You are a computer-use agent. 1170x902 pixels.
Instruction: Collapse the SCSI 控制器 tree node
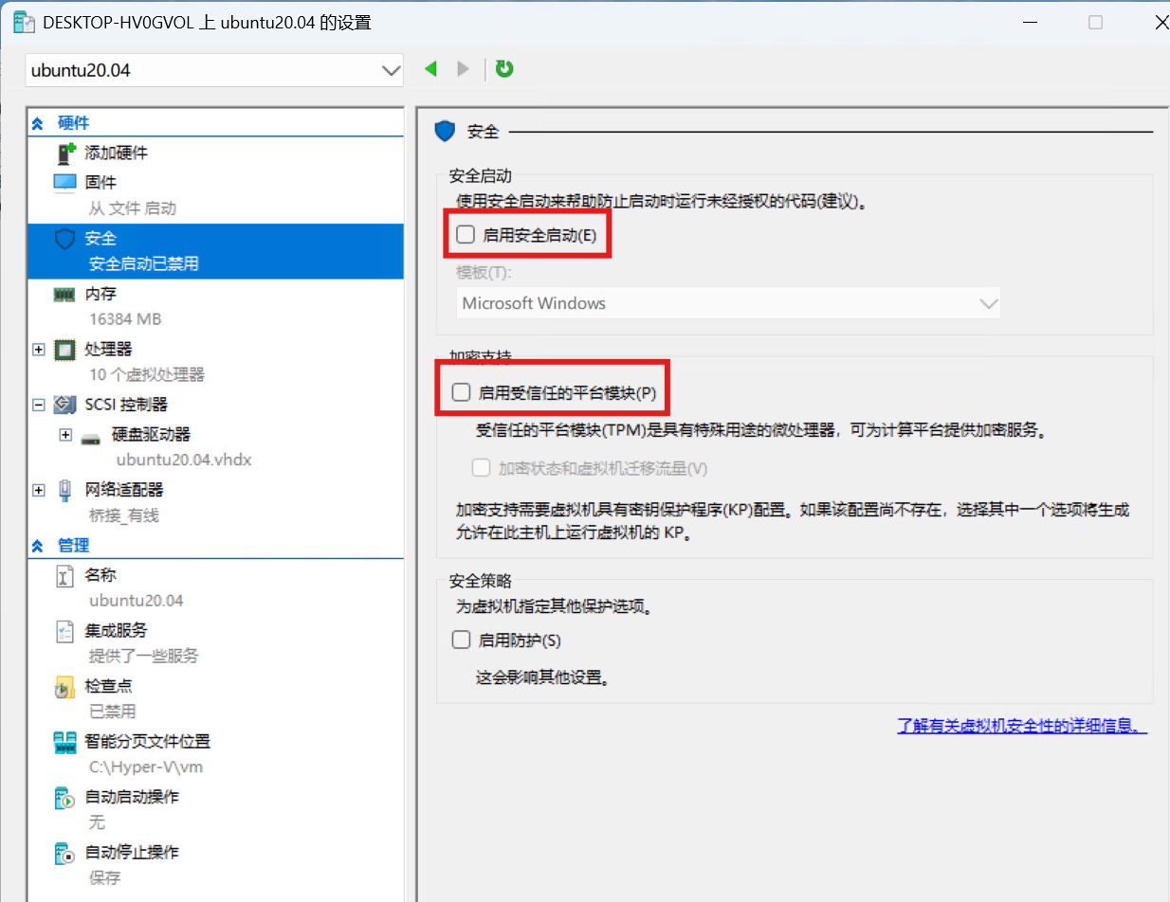coord(39,405)
